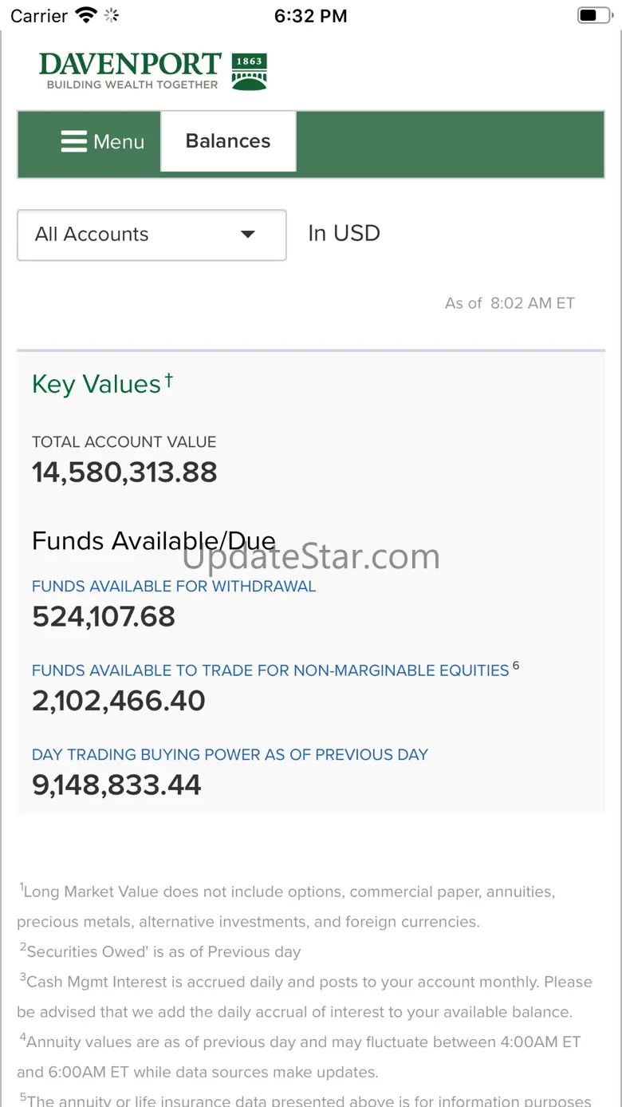Open Funds Available to Trade for Non-Marginable Equities
622x1107 pixels.
(270, 671)
